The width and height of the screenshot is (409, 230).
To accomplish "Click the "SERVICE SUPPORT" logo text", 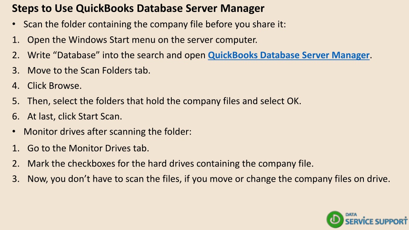I will point(376,221).
